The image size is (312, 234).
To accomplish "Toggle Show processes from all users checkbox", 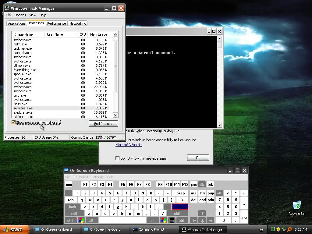I will click(13, 122).
